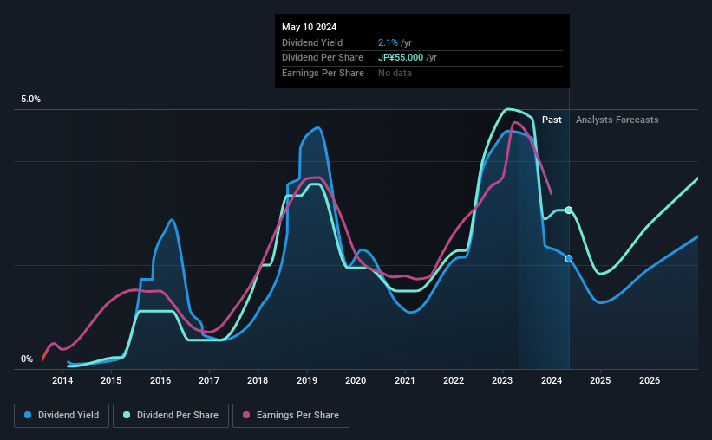The width and height of the screenshot is (712, 440).
Task: Select the teal Dividend Per Share data point
Action: [x=569, y=210]
